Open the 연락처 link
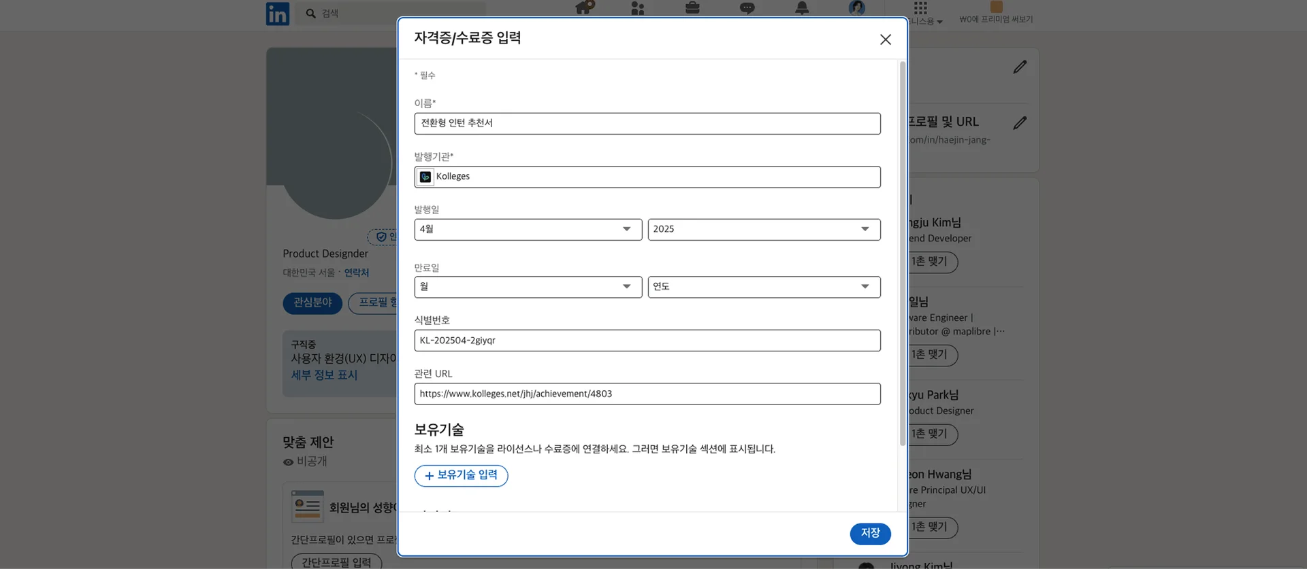The width and height of the screenshot is (1307, 569). coord(357,273)
